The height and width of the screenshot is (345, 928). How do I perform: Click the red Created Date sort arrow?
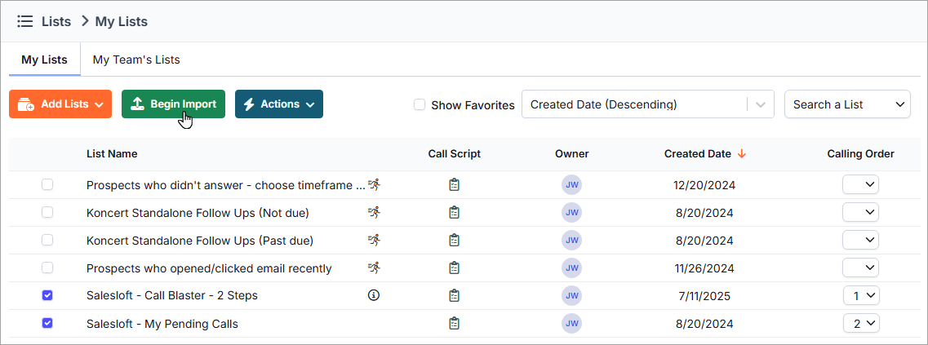[x=742, y=153]
